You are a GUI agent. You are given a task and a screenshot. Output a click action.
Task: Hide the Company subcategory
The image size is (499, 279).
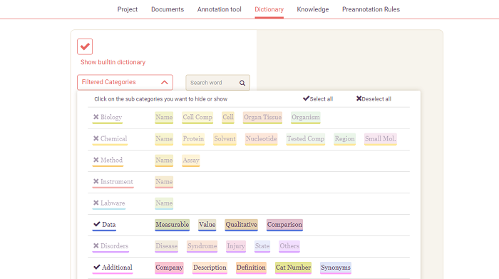coord(170,268)
